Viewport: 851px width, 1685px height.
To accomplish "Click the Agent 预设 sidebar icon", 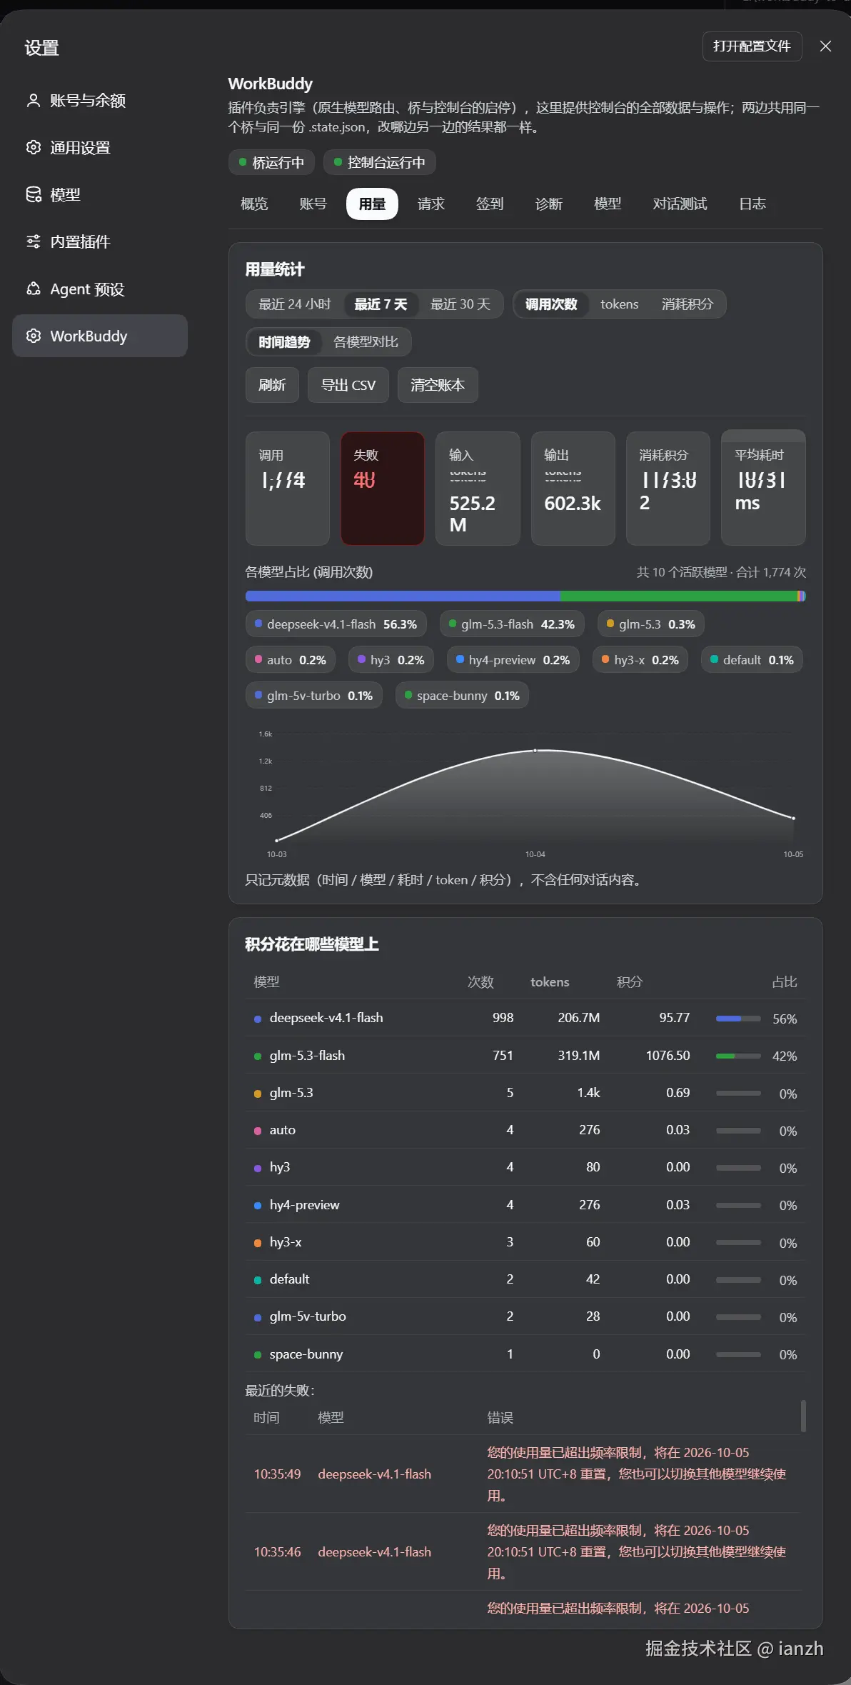I will tap(33, 289).
